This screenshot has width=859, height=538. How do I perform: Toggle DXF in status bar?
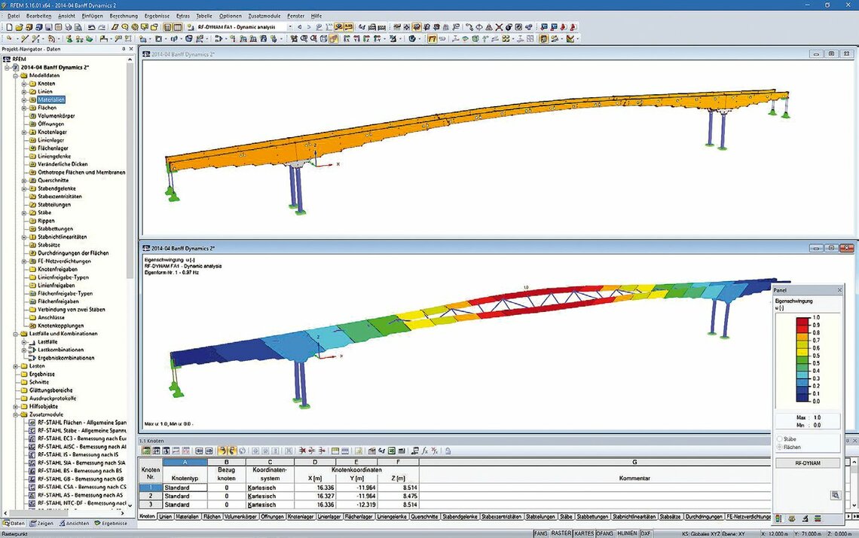click(646, 533)
